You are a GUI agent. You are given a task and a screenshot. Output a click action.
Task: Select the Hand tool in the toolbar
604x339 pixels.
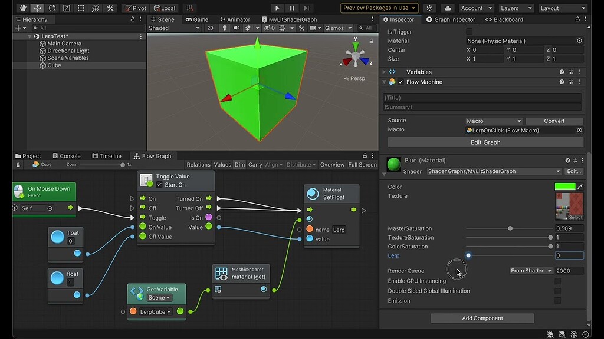coord(23,8)
